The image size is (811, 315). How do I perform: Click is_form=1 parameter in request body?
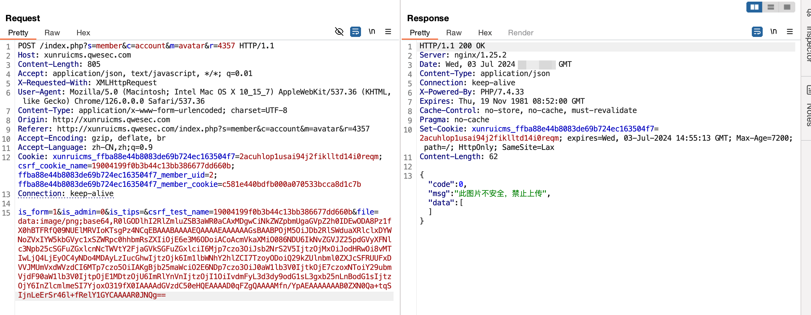[37, 212]
